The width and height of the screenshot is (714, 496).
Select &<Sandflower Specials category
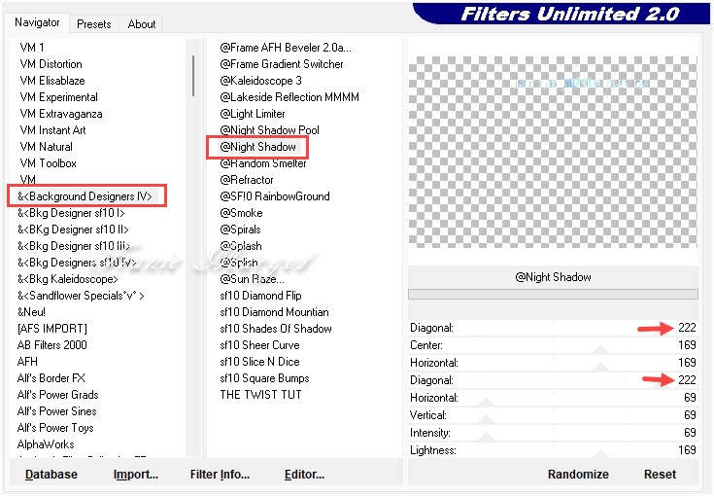81,296
